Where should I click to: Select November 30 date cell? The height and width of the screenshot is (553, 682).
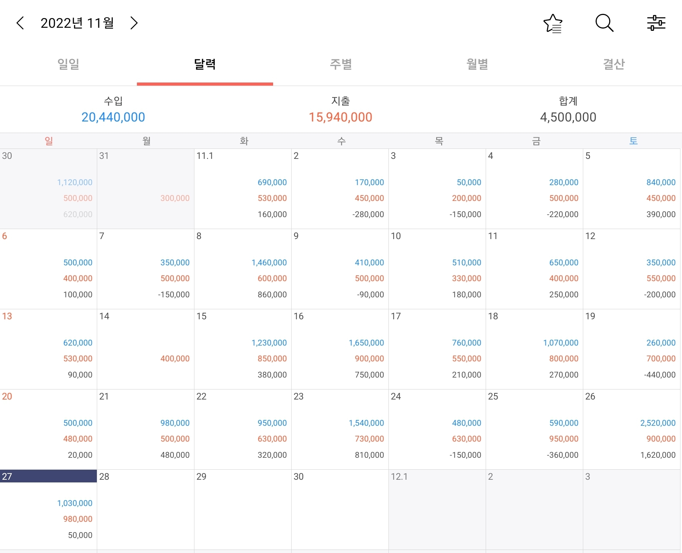(x=340, y=509)
